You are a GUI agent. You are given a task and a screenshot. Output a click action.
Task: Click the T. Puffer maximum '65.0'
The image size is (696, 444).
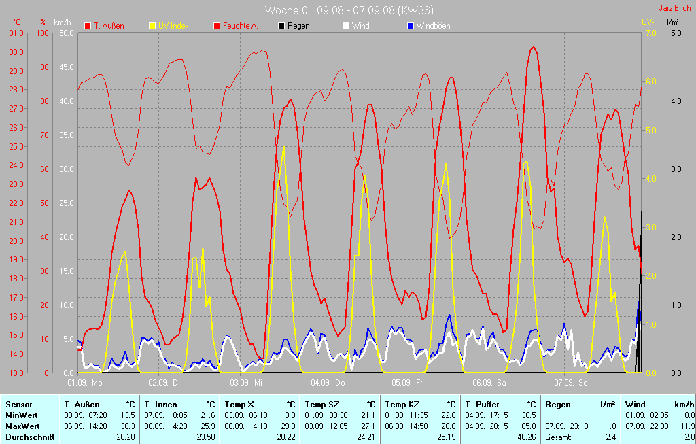tap(528, 426)
